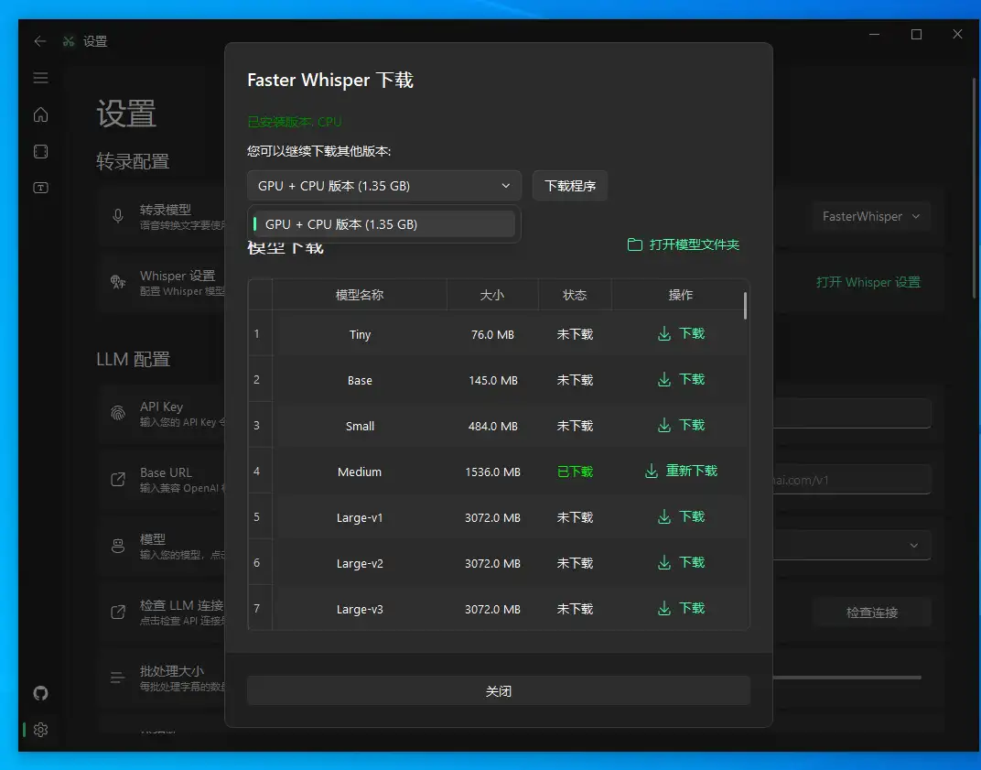The width and height of the screenshot is (981, 770).
Task: Click the hamburger menu icon in sidebar
Action: tap(40, 78)
